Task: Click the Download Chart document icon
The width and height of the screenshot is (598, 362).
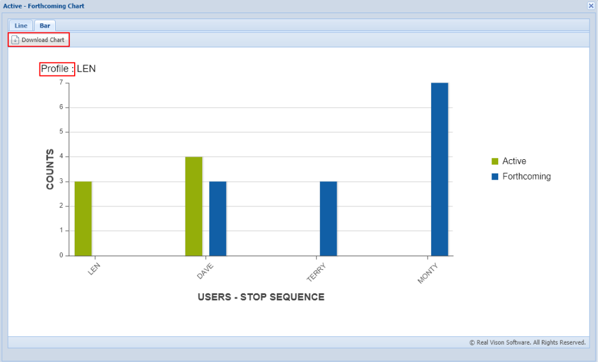Action: (x=16, y=39)
